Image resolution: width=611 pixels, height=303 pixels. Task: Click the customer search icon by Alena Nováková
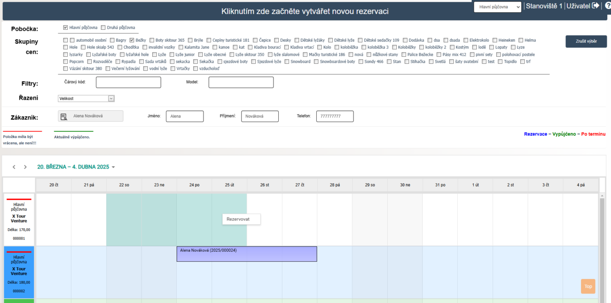(64, 116)
